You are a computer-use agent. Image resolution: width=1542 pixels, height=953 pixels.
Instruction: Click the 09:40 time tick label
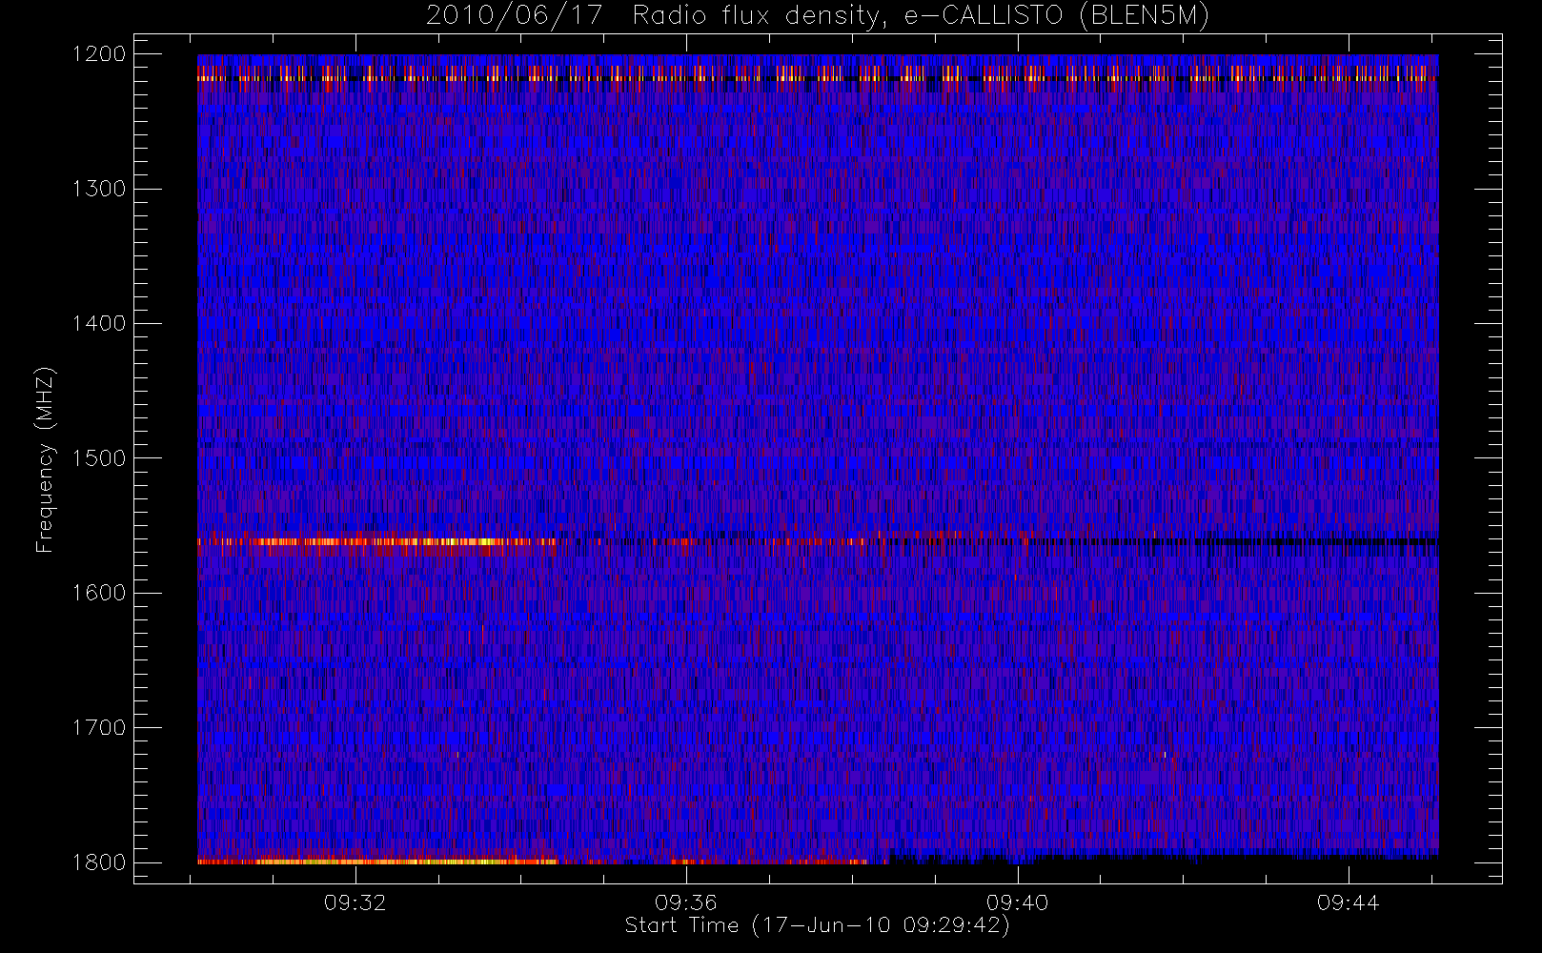pos(1017,902)
